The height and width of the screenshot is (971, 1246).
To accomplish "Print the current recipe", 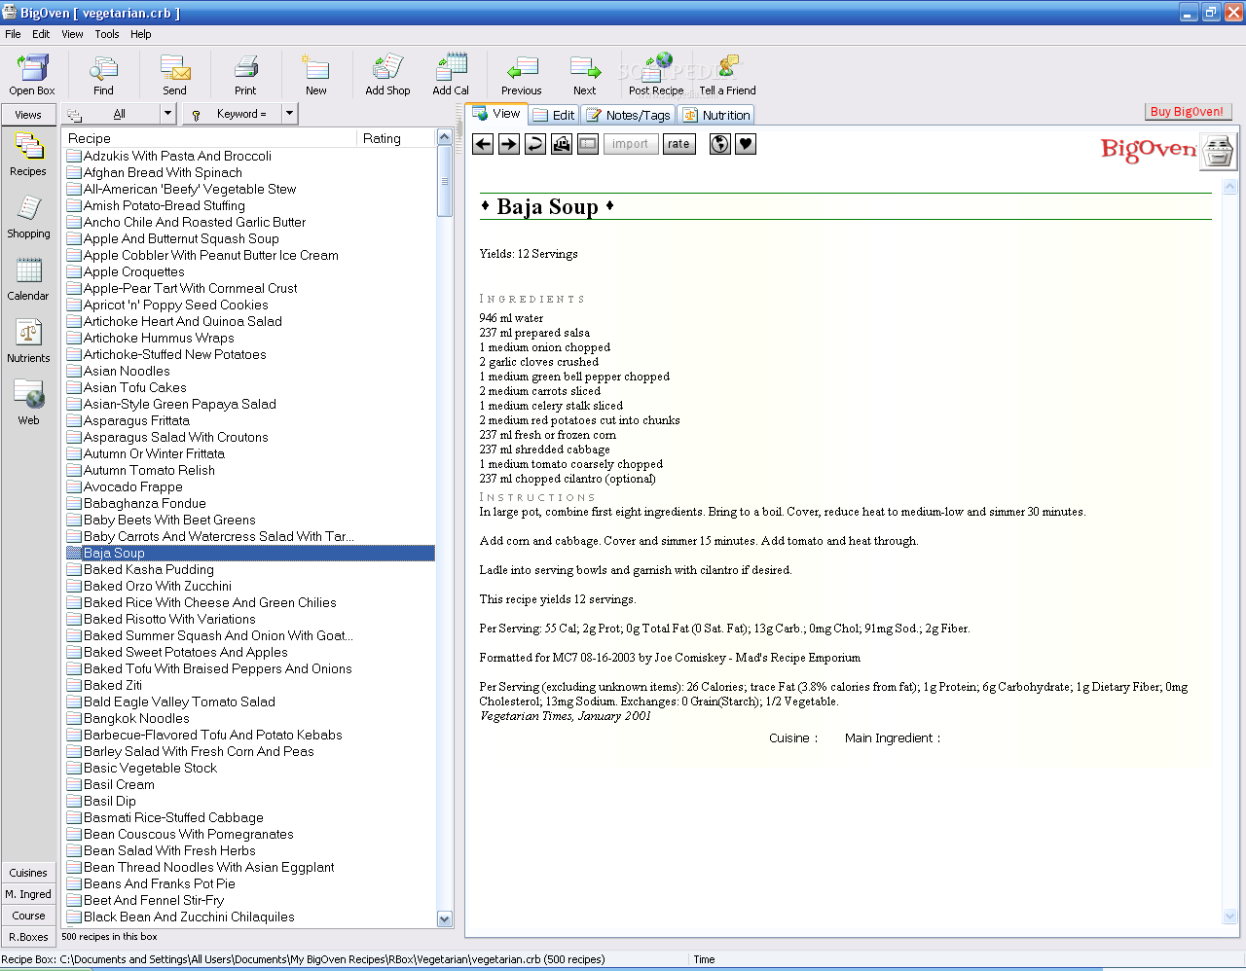I will (x=245, y=74).
